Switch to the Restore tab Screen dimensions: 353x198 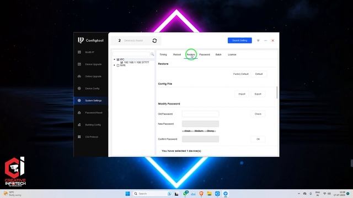(x=191, y=54)
